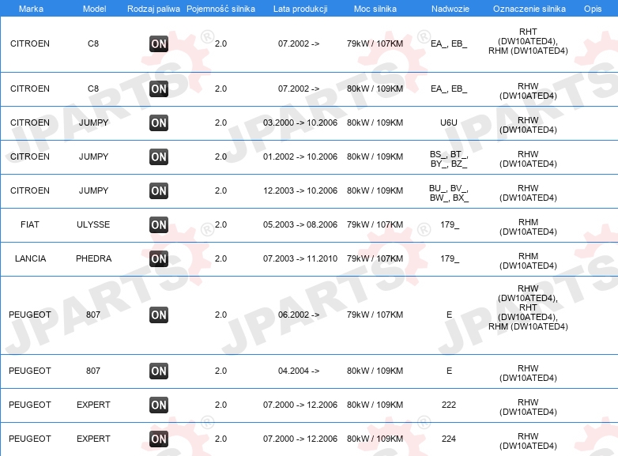Click the Marka column header

[x=31, y=9]
